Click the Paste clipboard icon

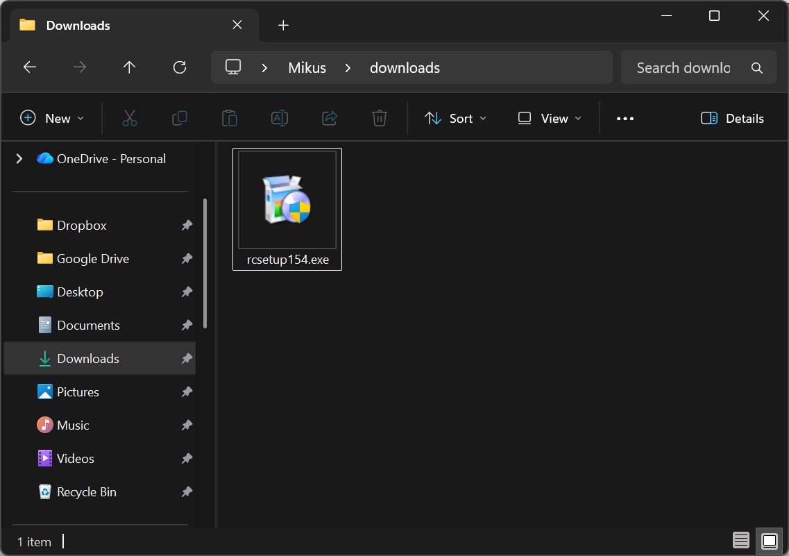pyautogui.click(x=230, y=118)
